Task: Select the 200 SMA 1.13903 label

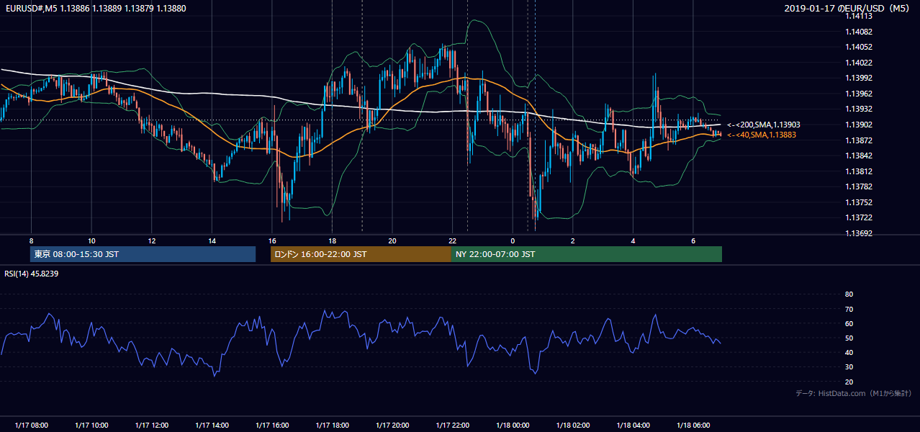Action: (764, 125)
